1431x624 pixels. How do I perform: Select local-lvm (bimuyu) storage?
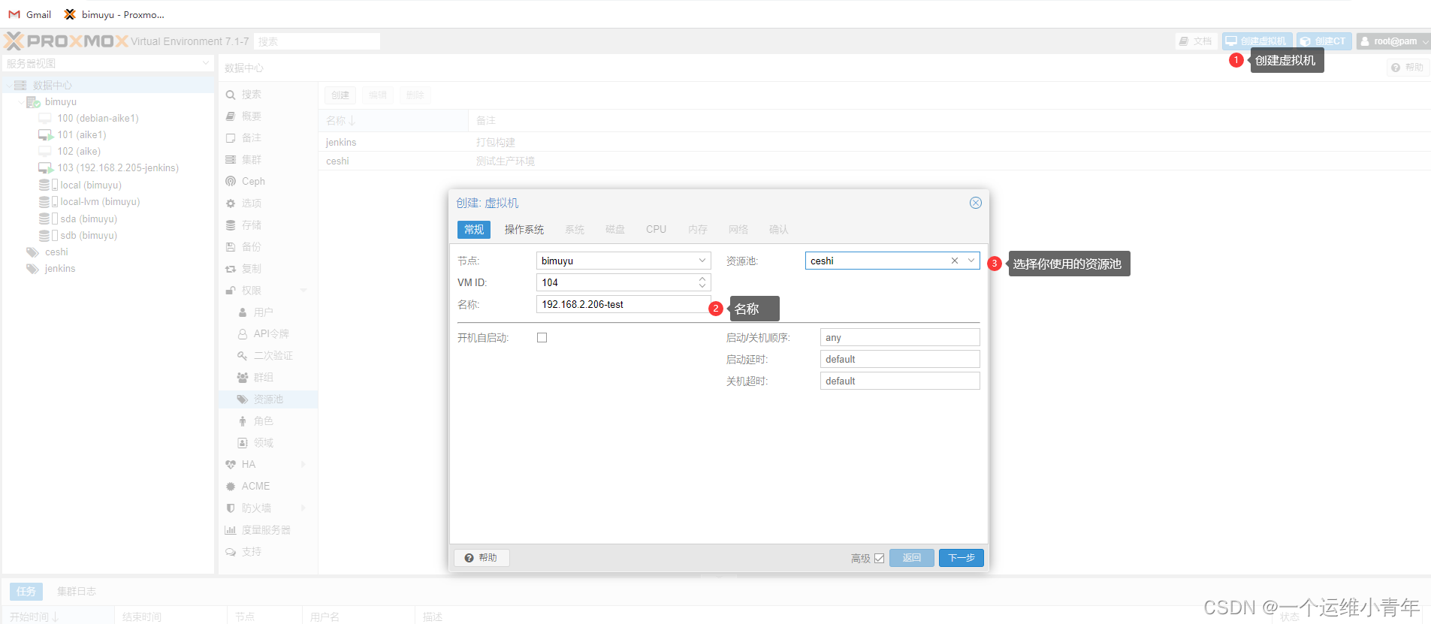coord(100,201)
